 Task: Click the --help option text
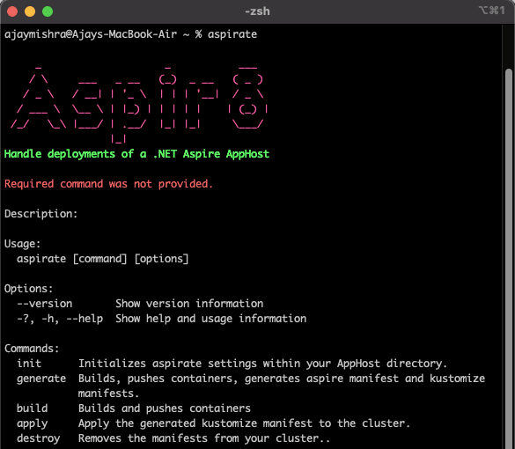pyautogui.click(x=85, y=319)
